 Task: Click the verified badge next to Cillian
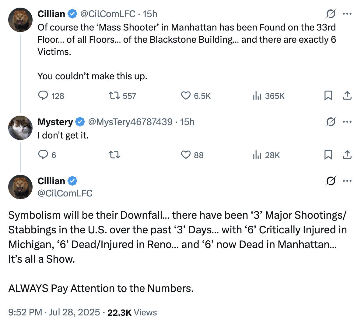72,13
